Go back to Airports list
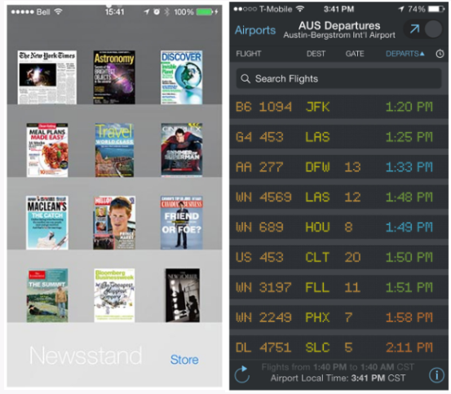Viewport: 451px width, 394px height. pos(255,30)
